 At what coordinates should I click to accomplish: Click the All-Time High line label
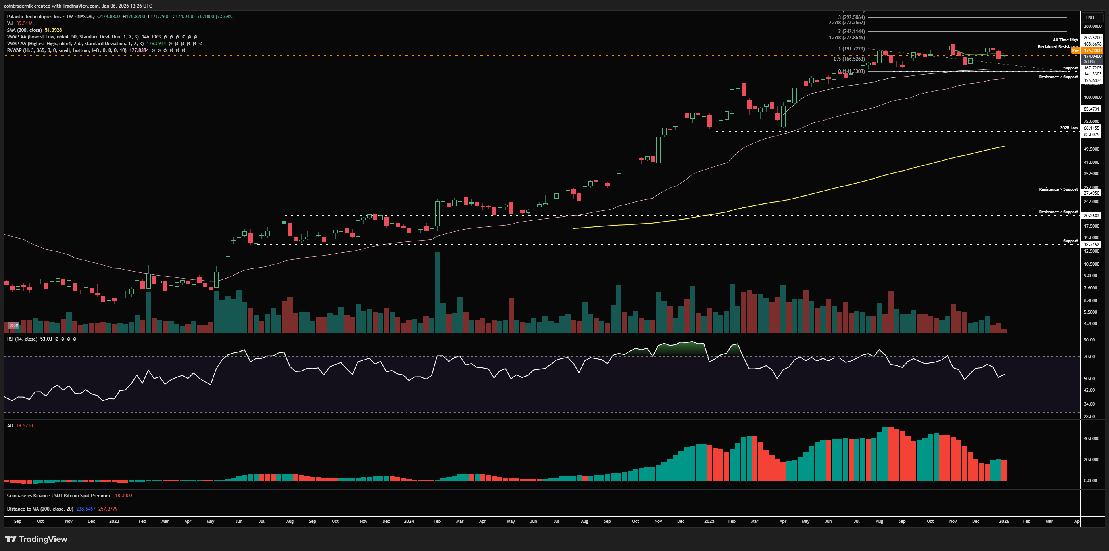coord(1065,40)
